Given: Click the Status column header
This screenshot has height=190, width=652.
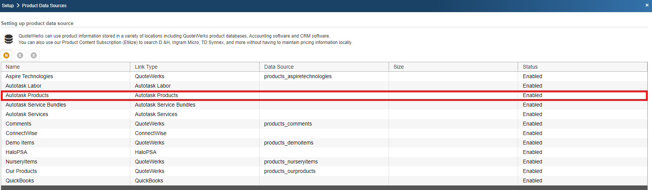Looking at the screenshot, I should 530,67.
